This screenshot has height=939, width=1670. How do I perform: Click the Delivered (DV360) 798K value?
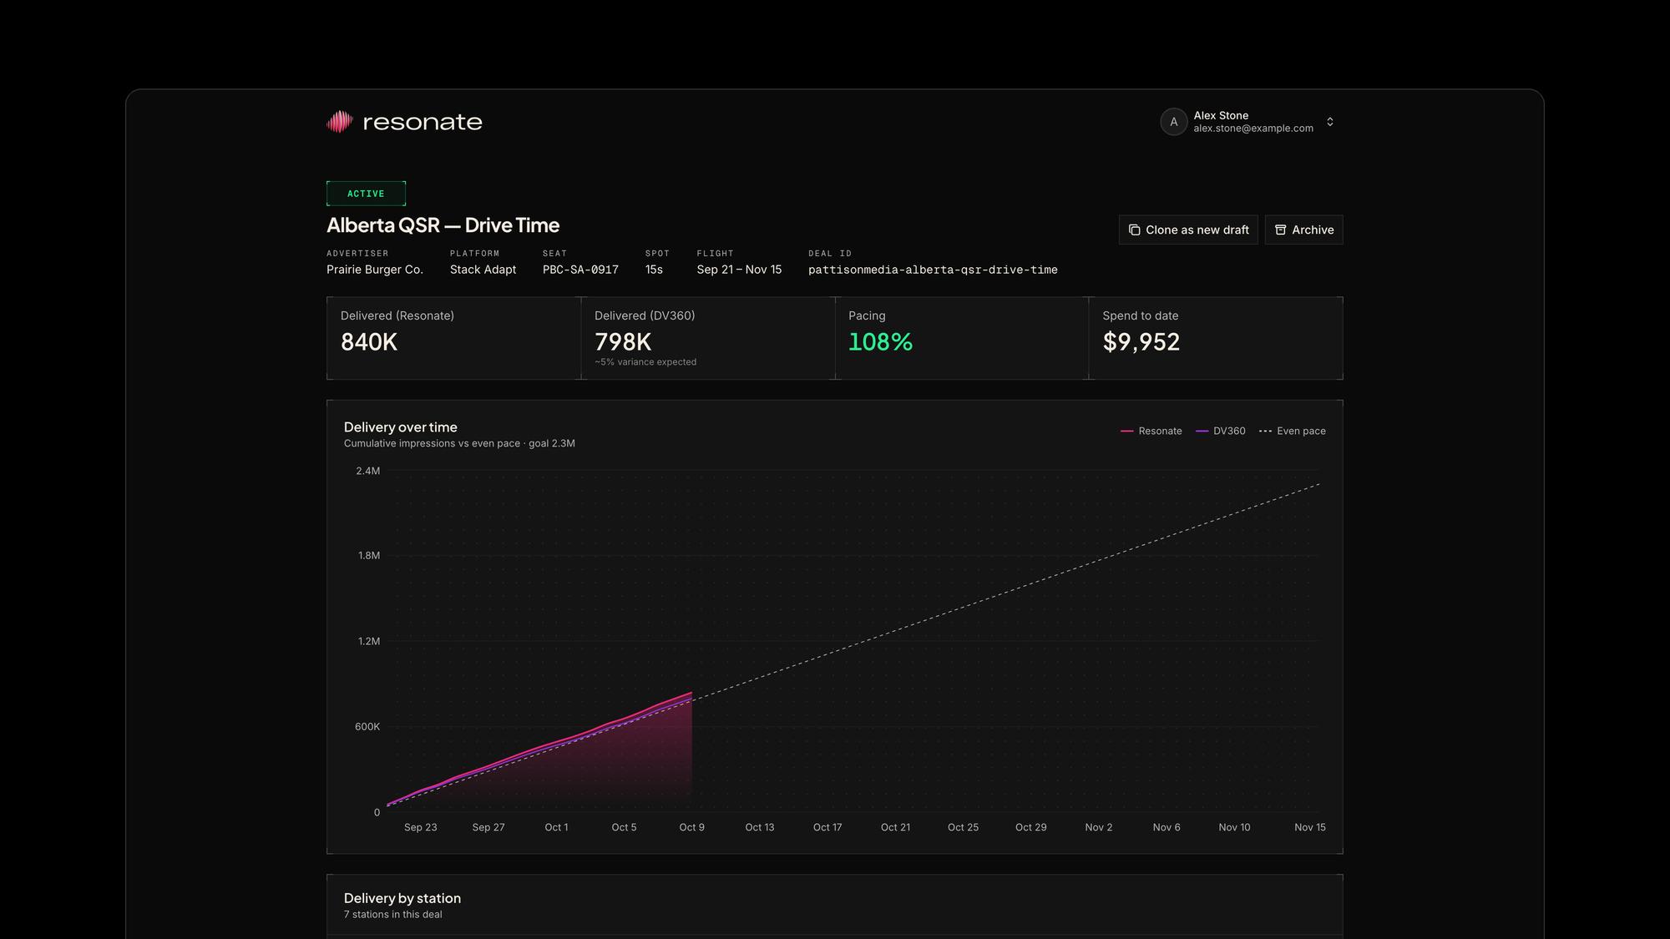click(x=623, y=341)
